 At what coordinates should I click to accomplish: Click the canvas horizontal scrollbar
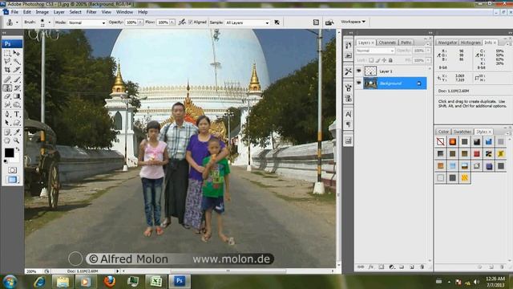(228, 271)
